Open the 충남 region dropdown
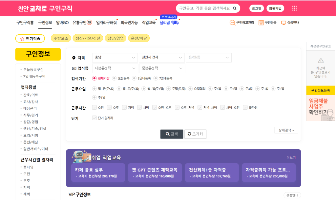Viewport: 336px width, 200px height. (x=115, y=58)
